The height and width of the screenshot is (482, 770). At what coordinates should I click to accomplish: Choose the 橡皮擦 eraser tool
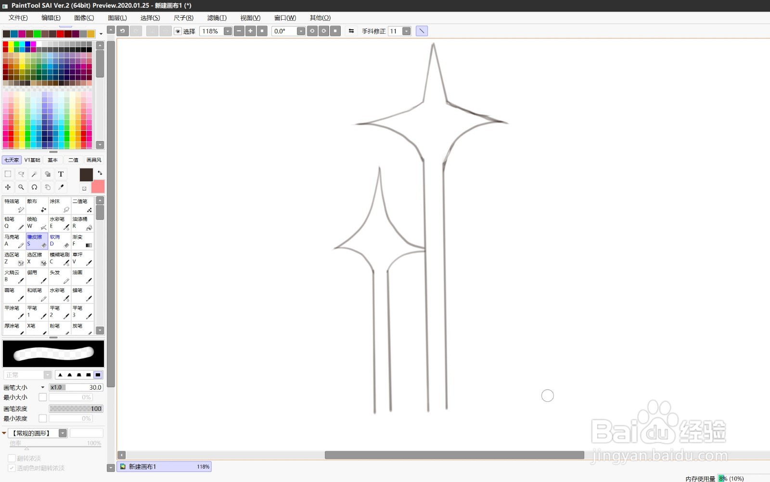pos(37,241)
